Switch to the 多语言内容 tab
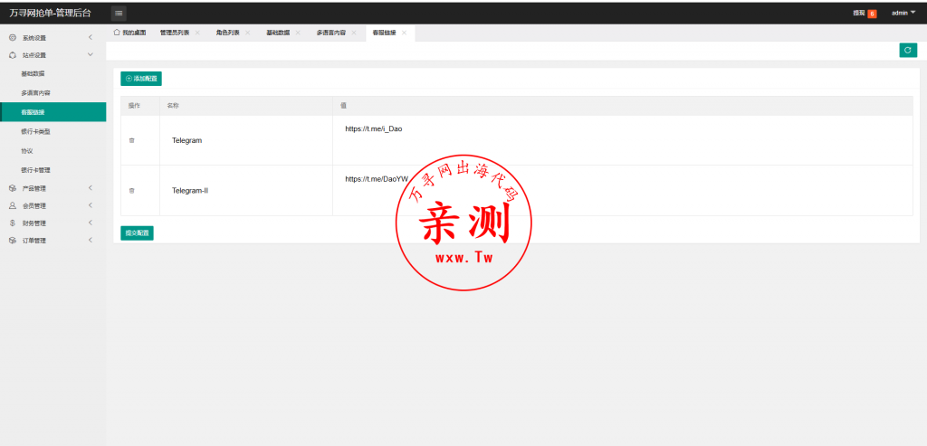 pyautogui.click(x=331, y=33)
